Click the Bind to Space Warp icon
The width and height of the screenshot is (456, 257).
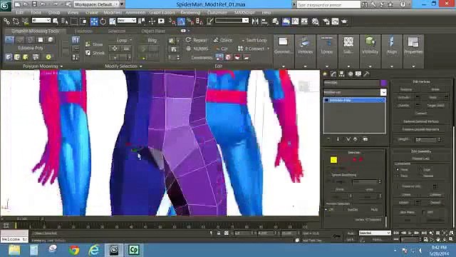(25, 21)
